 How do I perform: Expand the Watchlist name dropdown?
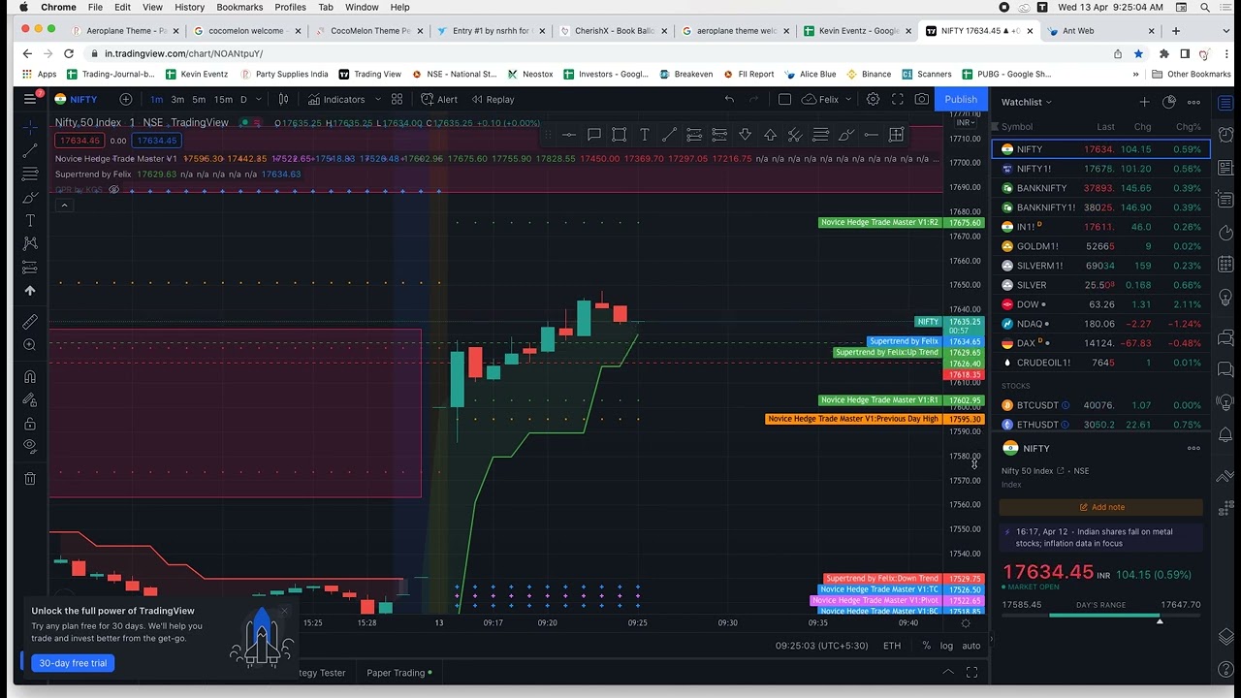1027,102
